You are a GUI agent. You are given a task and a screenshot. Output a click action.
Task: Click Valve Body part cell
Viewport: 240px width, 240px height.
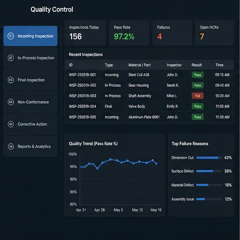coord(137,106)
